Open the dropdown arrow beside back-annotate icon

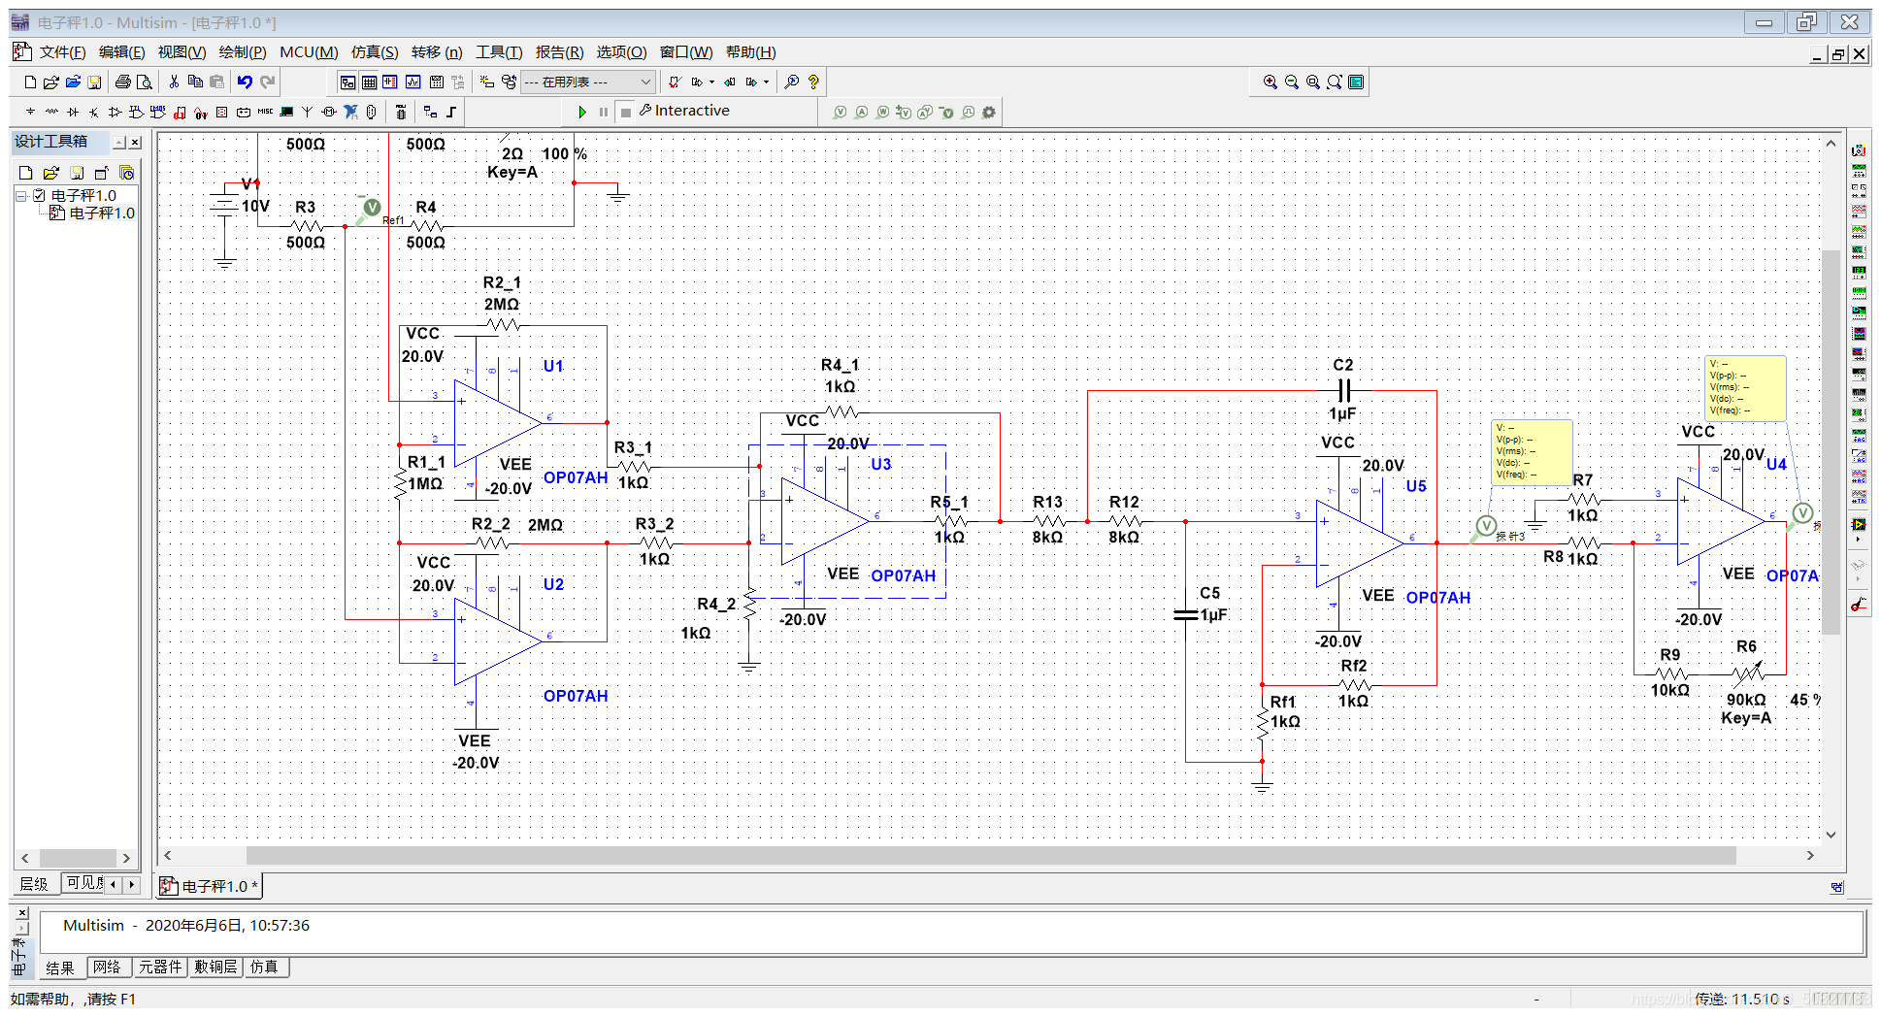tap(766, 82)
